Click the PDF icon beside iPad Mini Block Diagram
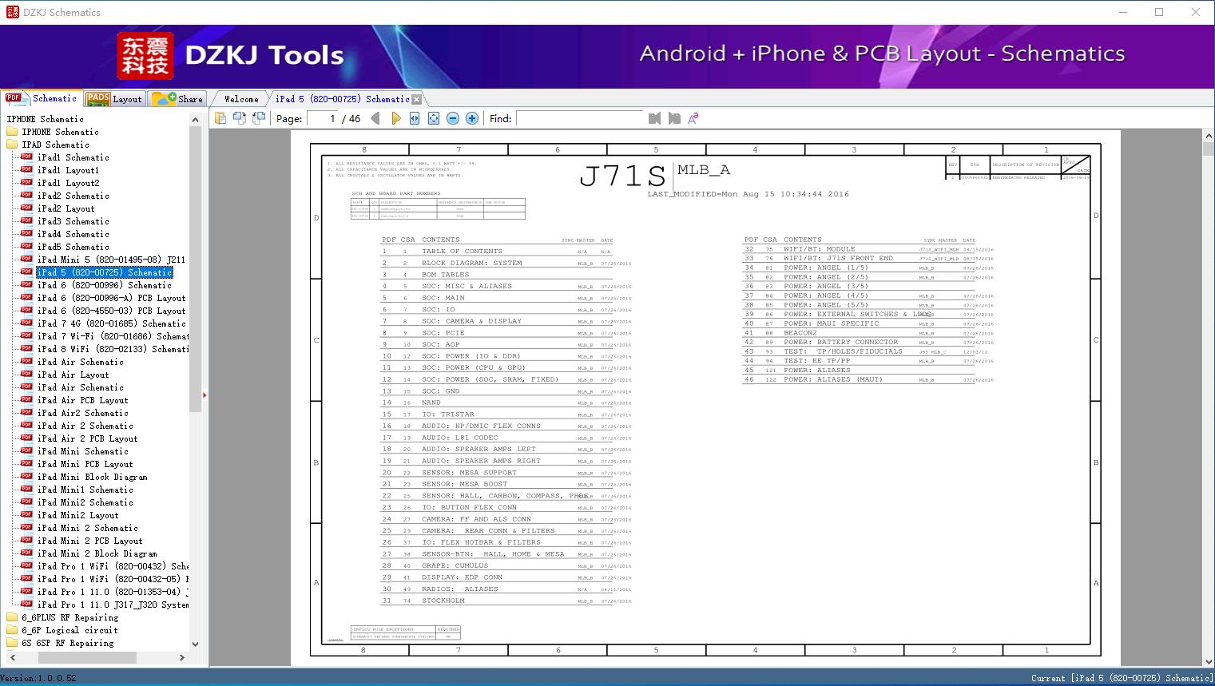Viewport: 1215px width, 686px height. tap(27, 477)
